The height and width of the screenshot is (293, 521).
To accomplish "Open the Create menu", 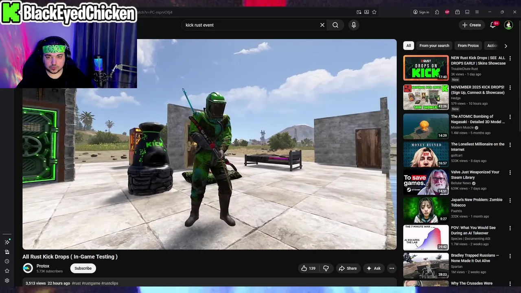I will point(471,25).
